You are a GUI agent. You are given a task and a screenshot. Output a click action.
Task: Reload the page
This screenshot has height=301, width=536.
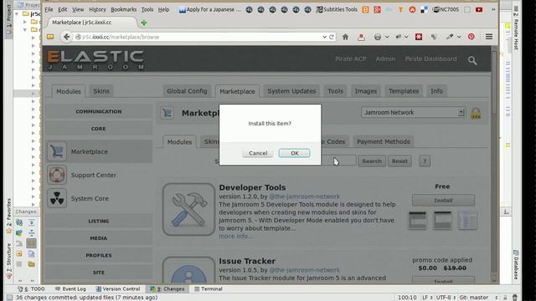tap(332, 37)
